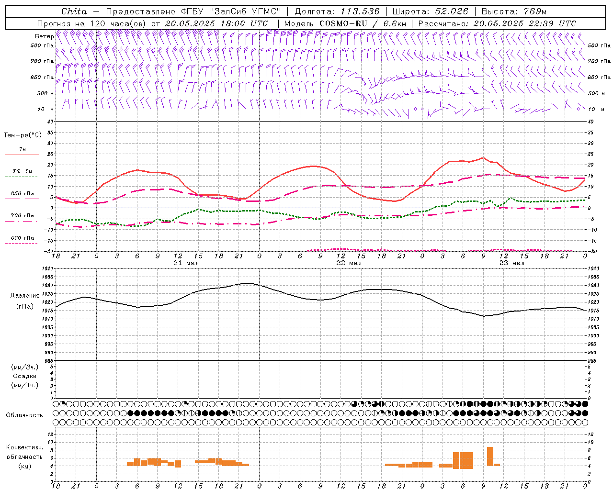Viewport: 613px width, 490px height.
Task: Select the 21 мая date label
Action: (x=186, y=263)
